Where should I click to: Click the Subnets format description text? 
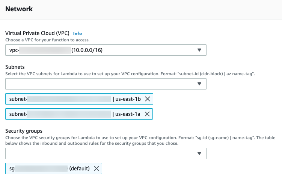click(x=130, y=74)
